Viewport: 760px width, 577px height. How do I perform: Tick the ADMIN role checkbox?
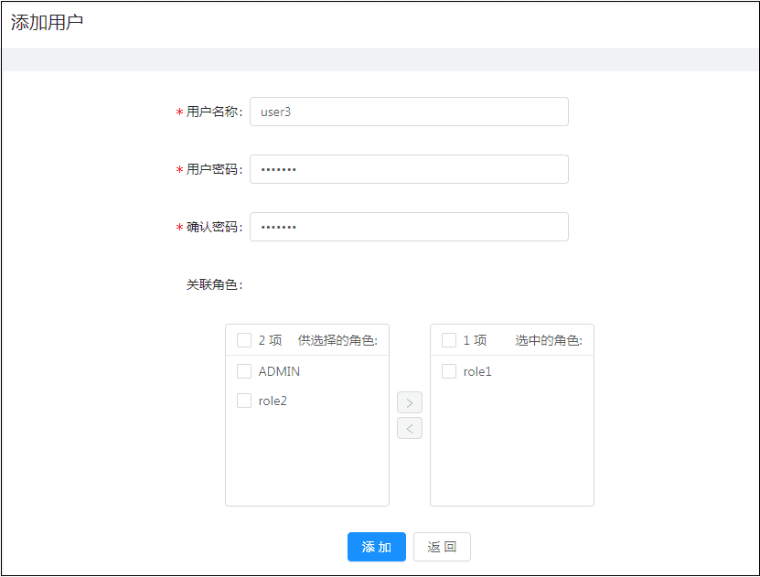coord(244,371)
